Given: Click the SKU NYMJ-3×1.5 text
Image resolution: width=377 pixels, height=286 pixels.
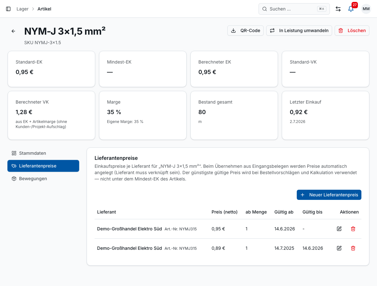Looking at the screenshot, I should pyautogui.click(x=43, y=43).
